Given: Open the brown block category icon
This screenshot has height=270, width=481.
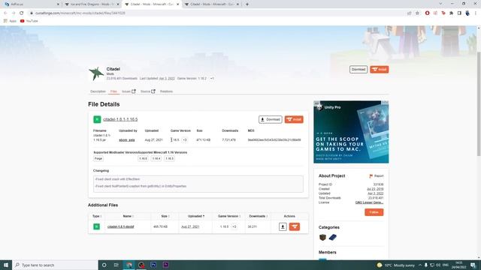Looking at the screenshot, I should click(322, 237).
